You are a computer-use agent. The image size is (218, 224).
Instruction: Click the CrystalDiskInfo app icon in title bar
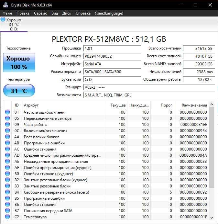pos(6,5)
